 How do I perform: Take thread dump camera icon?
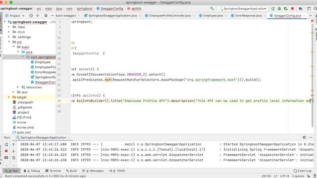click(x=6, y=157)
